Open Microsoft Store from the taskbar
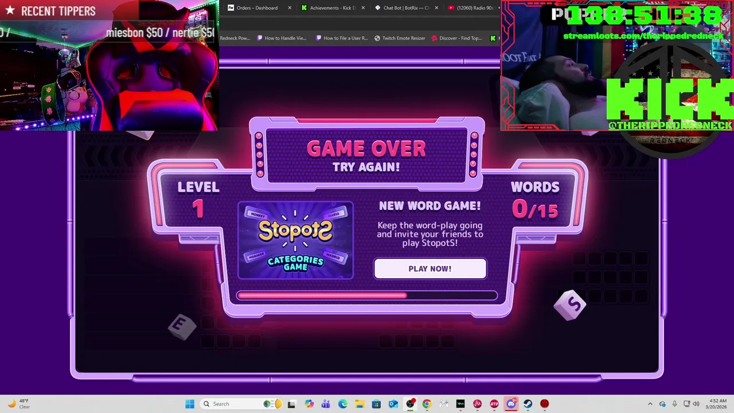 pos(376,404)
